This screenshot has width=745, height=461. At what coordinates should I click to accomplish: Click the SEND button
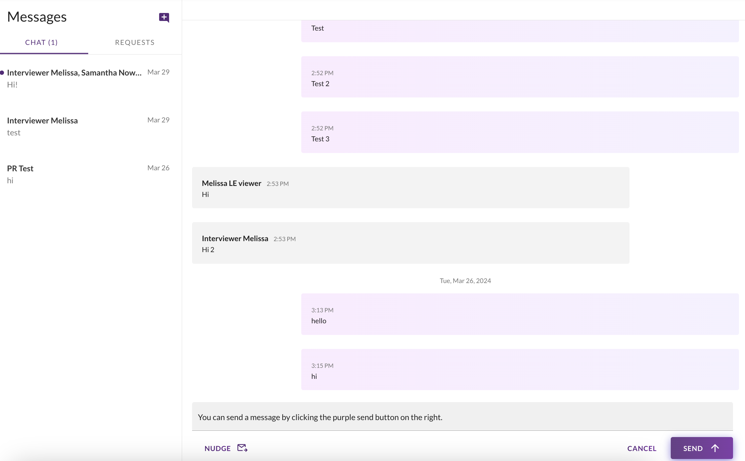coord(701,448)
